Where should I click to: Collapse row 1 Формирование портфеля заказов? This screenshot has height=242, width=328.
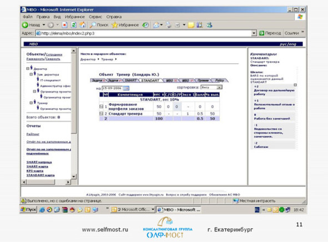tap(101, 107)
